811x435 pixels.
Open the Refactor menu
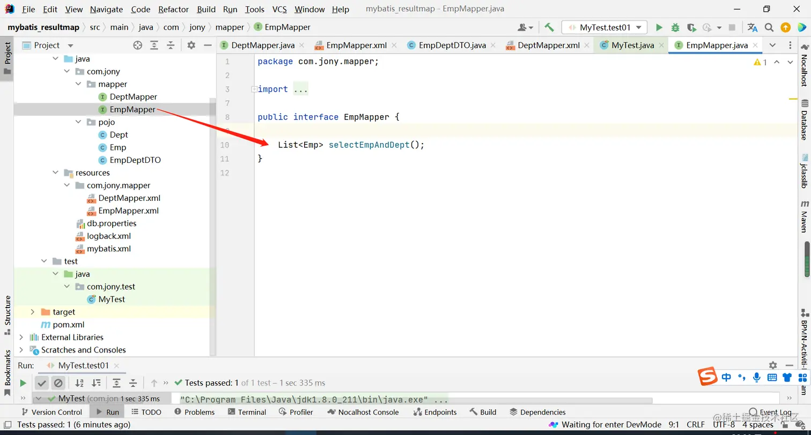pos(174,9)
